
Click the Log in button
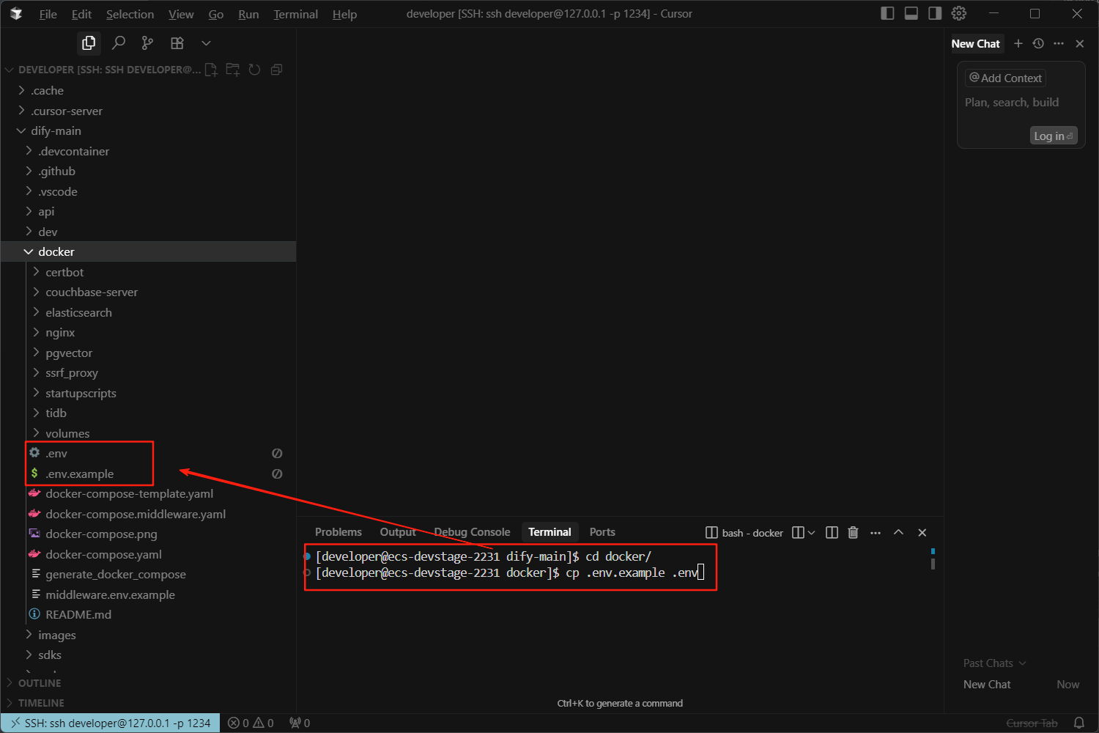click(1054, 136)
